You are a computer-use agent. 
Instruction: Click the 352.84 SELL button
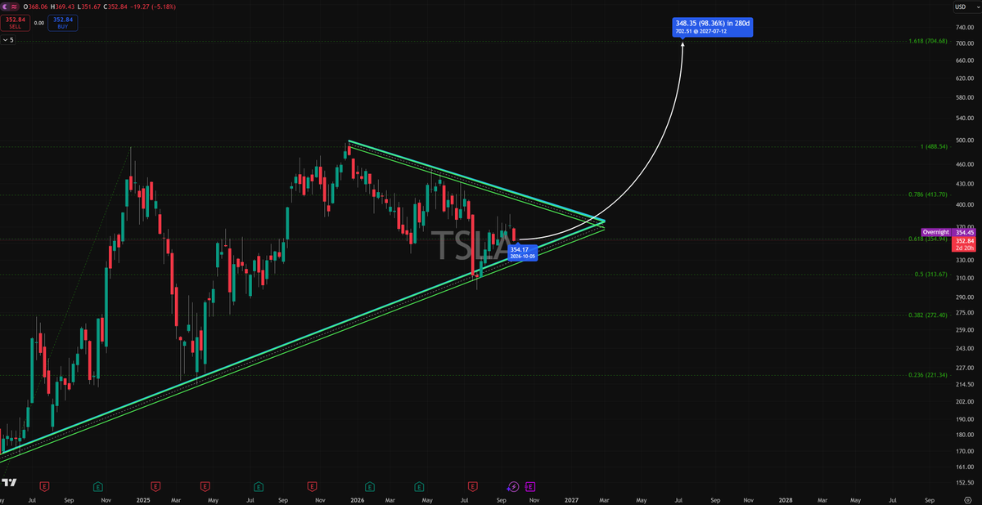(x=15, y=23)
